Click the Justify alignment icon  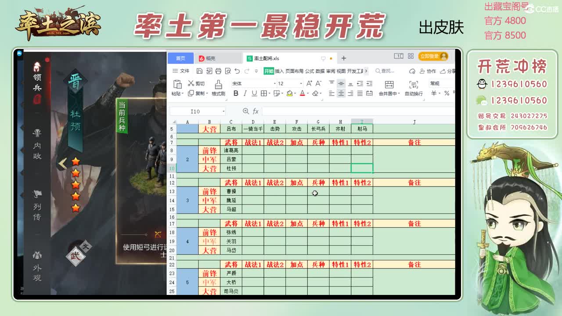(x=360, y=93)
